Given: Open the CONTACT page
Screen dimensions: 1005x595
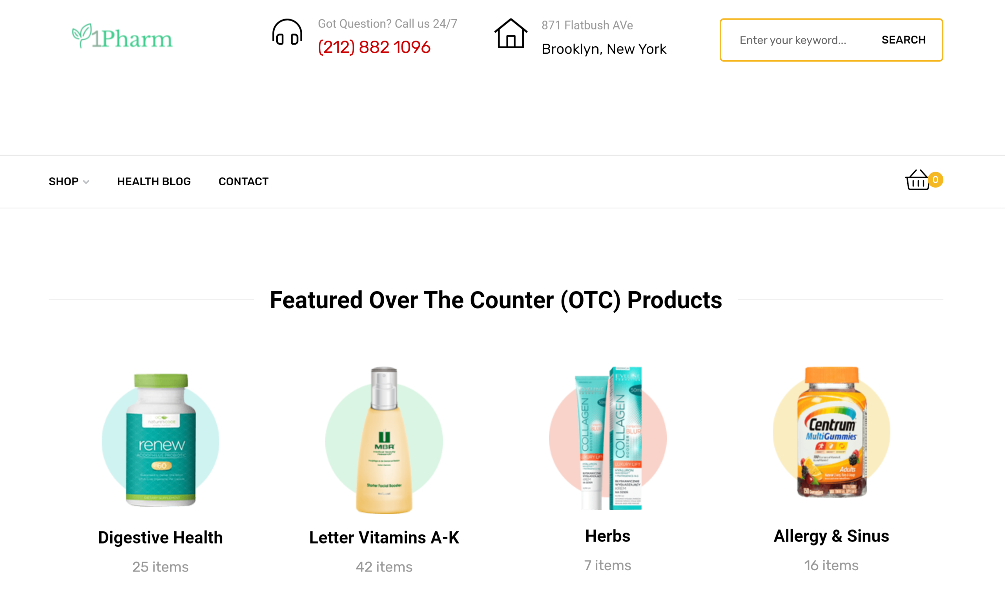Looking at the screenshot, I should pyautogui.click(x=243, y=182).
